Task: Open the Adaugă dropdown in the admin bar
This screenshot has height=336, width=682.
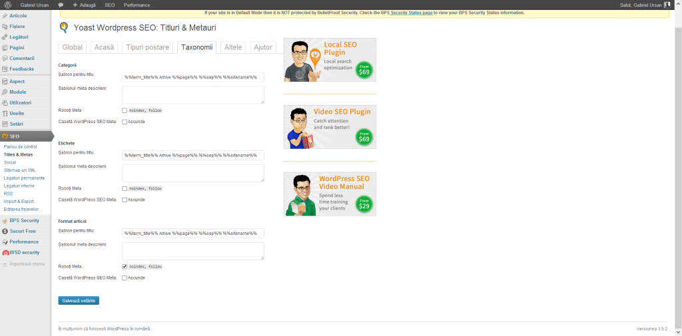Action: (85, 5)
